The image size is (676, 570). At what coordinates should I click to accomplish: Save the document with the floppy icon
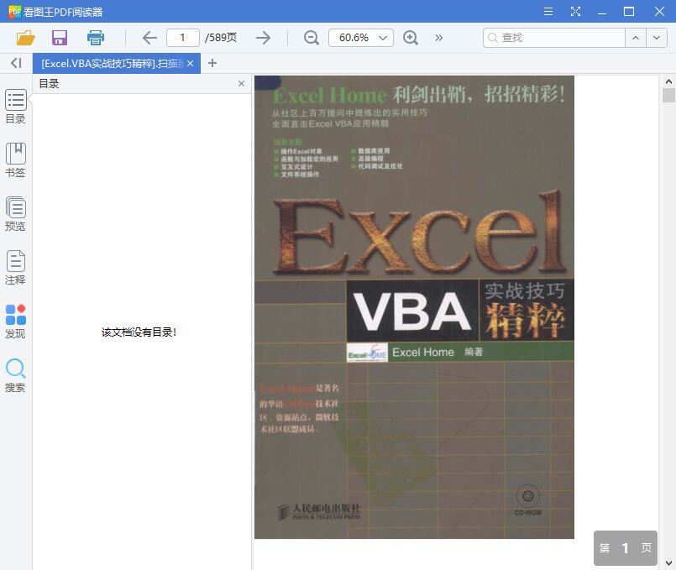coord(60,38)
